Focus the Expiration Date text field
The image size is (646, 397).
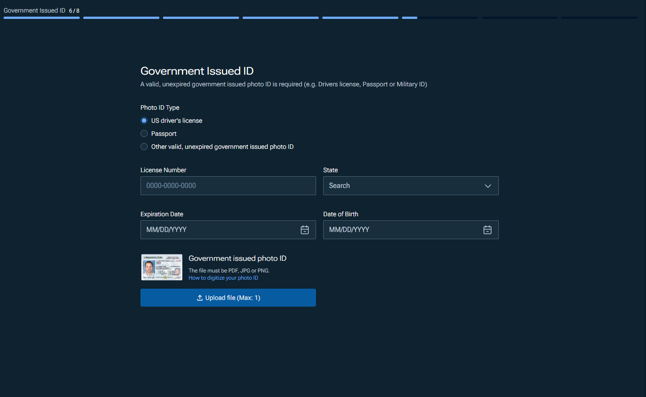point(228,230)
